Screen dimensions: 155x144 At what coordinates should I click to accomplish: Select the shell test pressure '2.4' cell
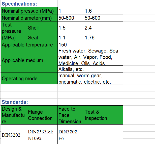coord(103,28)
